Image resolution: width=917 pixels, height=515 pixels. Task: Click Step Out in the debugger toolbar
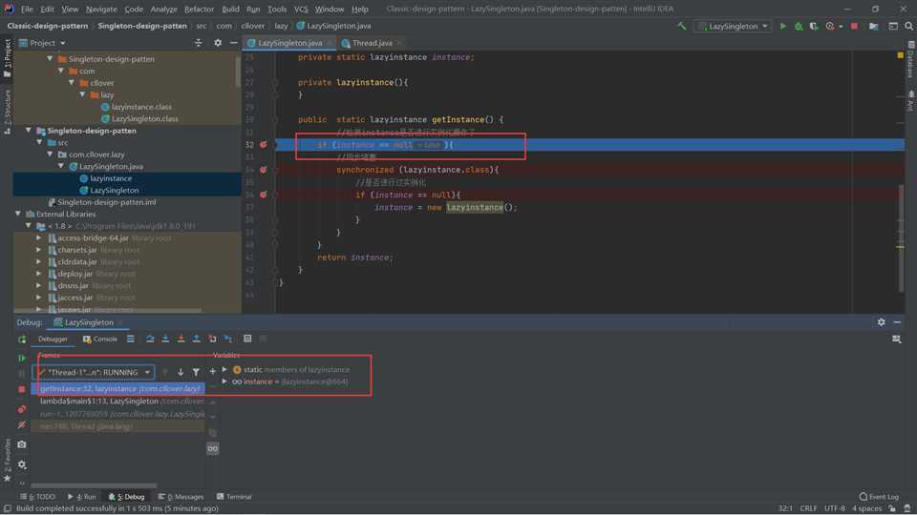(197, 339)
